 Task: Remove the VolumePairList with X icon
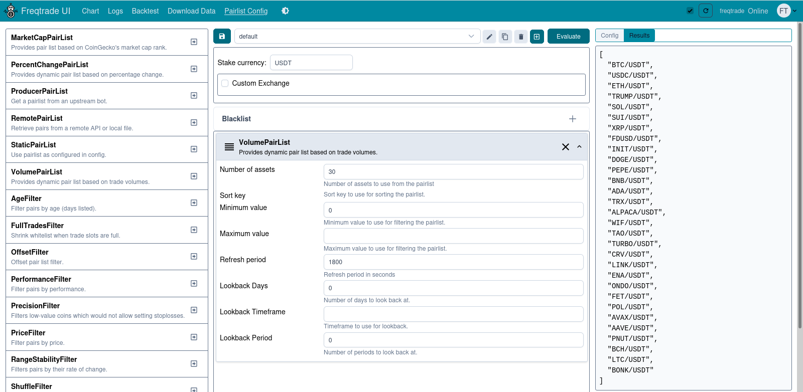tap(566, 147)
